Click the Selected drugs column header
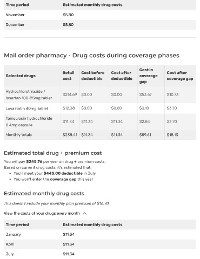This screenshot has height=259, width=200. coord(21,76)
